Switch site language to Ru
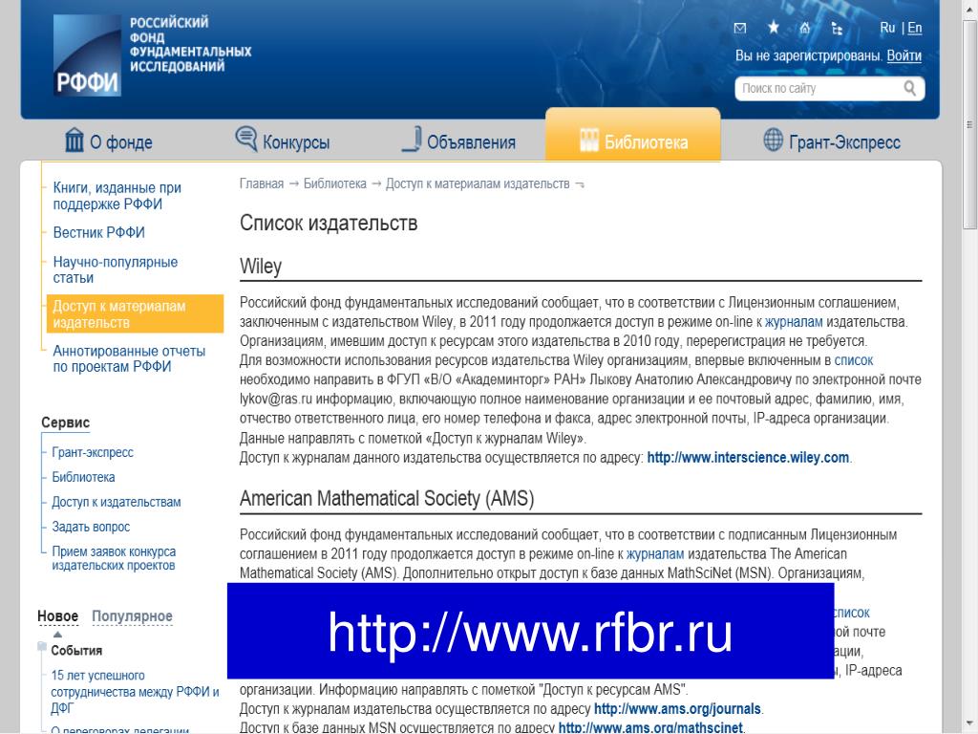 [887, 28]
